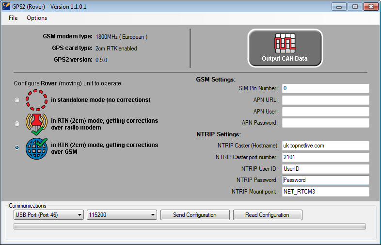Click the Output CAN Data icon button
Viewport: 381px width, 245px height.
(x=285, y=48)
